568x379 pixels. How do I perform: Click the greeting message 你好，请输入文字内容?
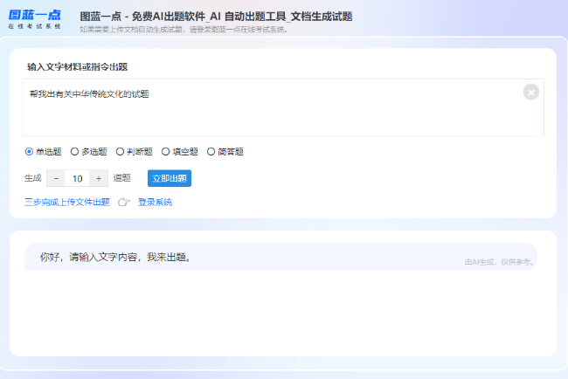tap(115, 258)
